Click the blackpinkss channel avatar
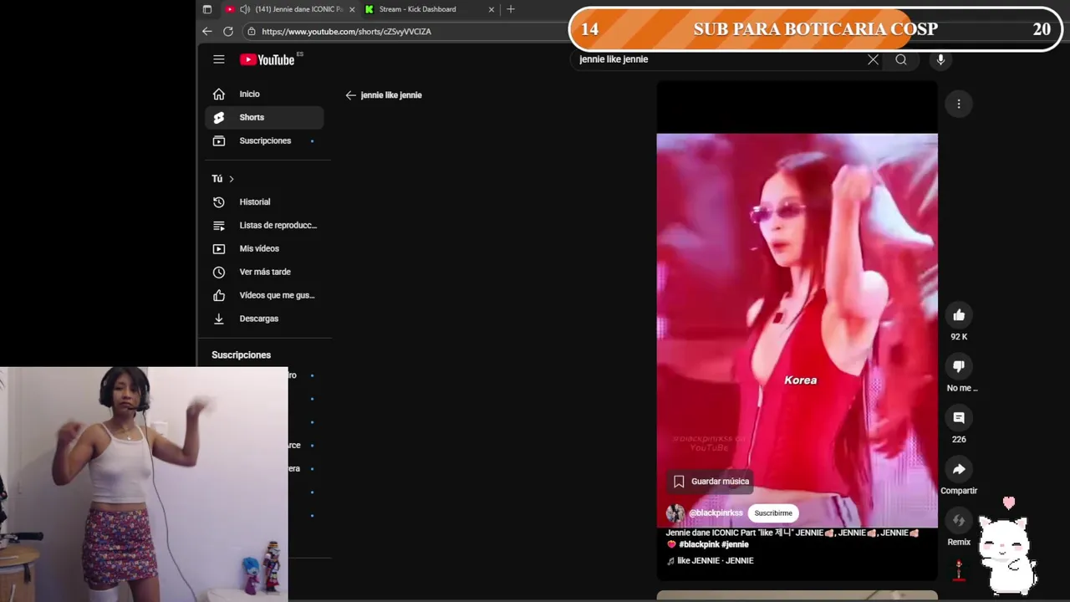 pos(675,513)
